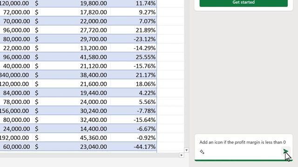This screenshot has width=298, height=167.
Task: Select the cell showing 21.17%
Action: [x=134, y=75]
